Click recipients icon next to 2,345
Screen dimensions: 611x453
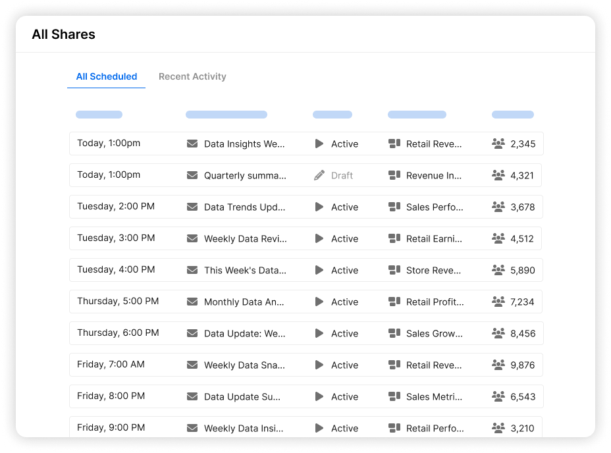(x=498, y=144)
